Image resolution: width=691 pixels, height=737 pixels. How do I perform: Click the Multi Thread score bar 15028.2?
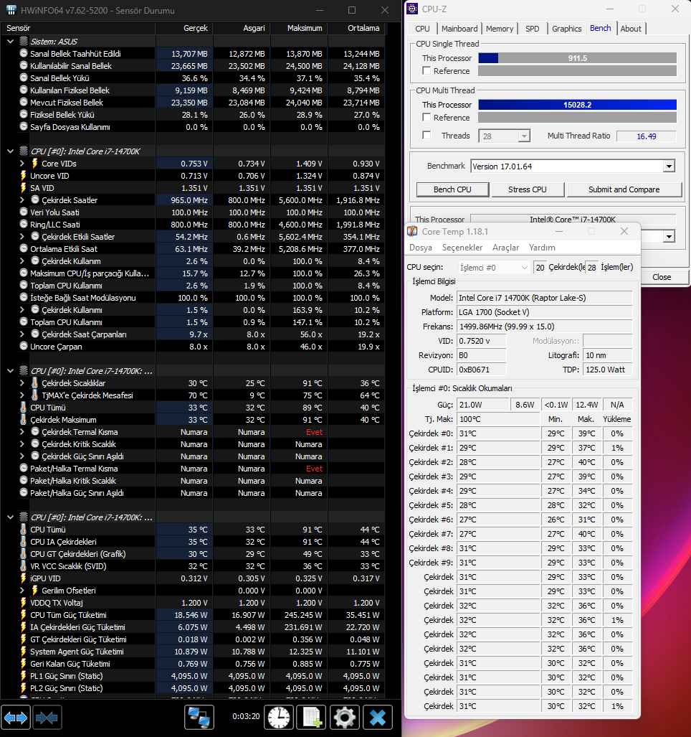578,105
